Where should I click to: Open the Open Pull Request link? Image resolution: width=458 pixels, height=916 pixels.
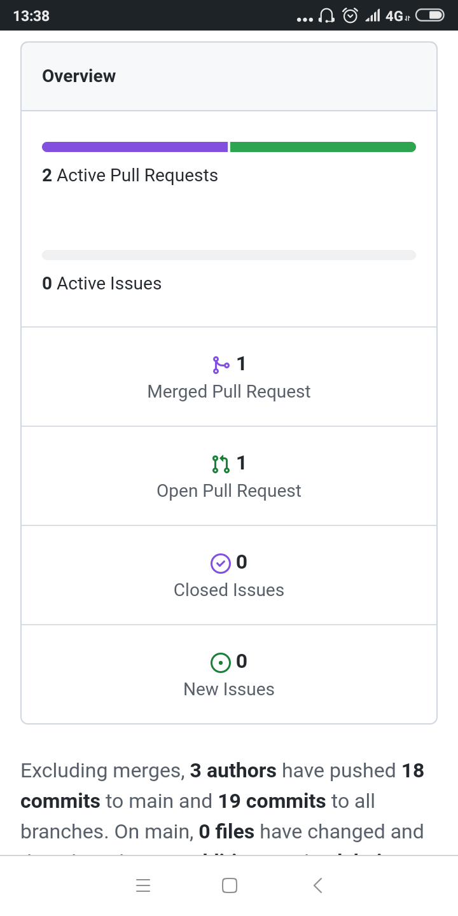point(229,490)
